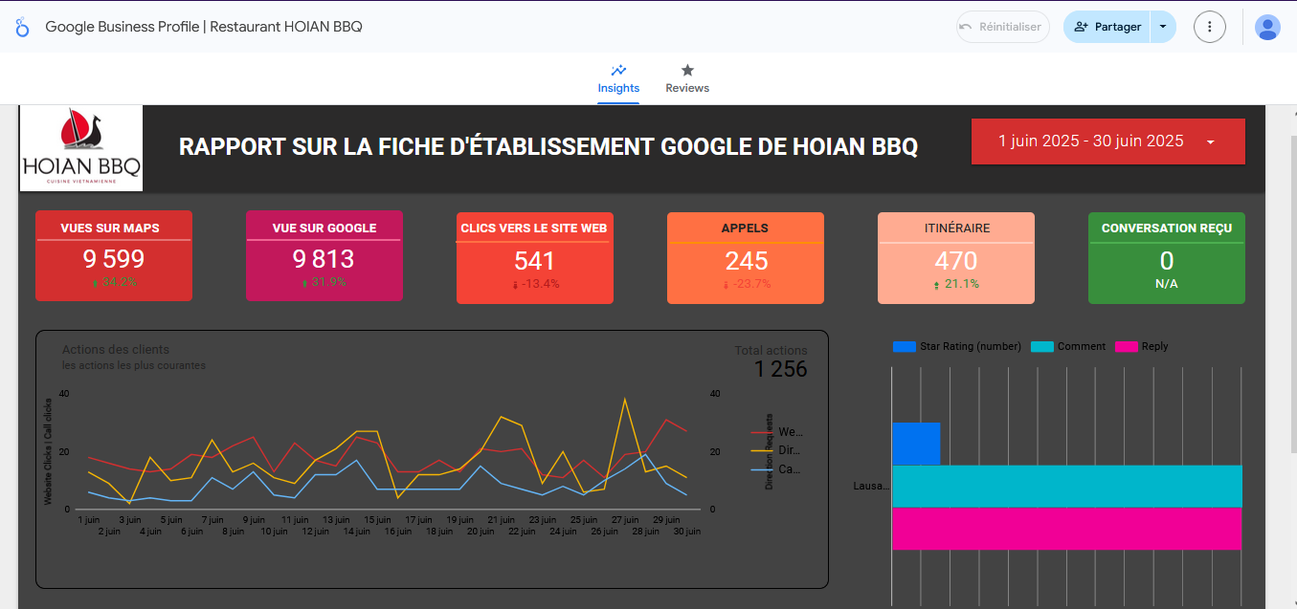The image size is (1297, 609).
Task: Click the Partager share button
Action: coord(1107,27)
